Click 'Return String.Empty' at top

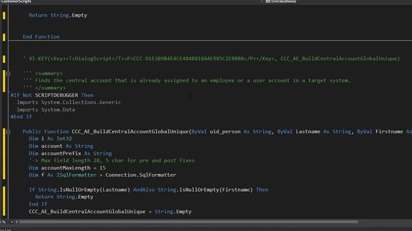pos(58,15)
